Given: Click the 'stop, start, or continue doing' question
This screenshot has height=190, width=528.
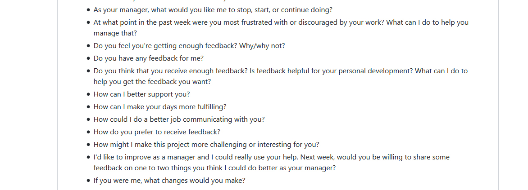Looking at the screenshot, I should (213, 10).
